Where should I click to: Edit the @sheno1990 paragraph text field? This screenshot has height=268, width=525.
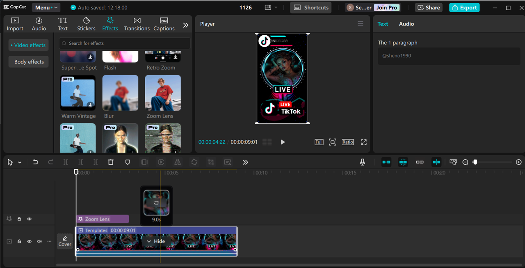449,56
